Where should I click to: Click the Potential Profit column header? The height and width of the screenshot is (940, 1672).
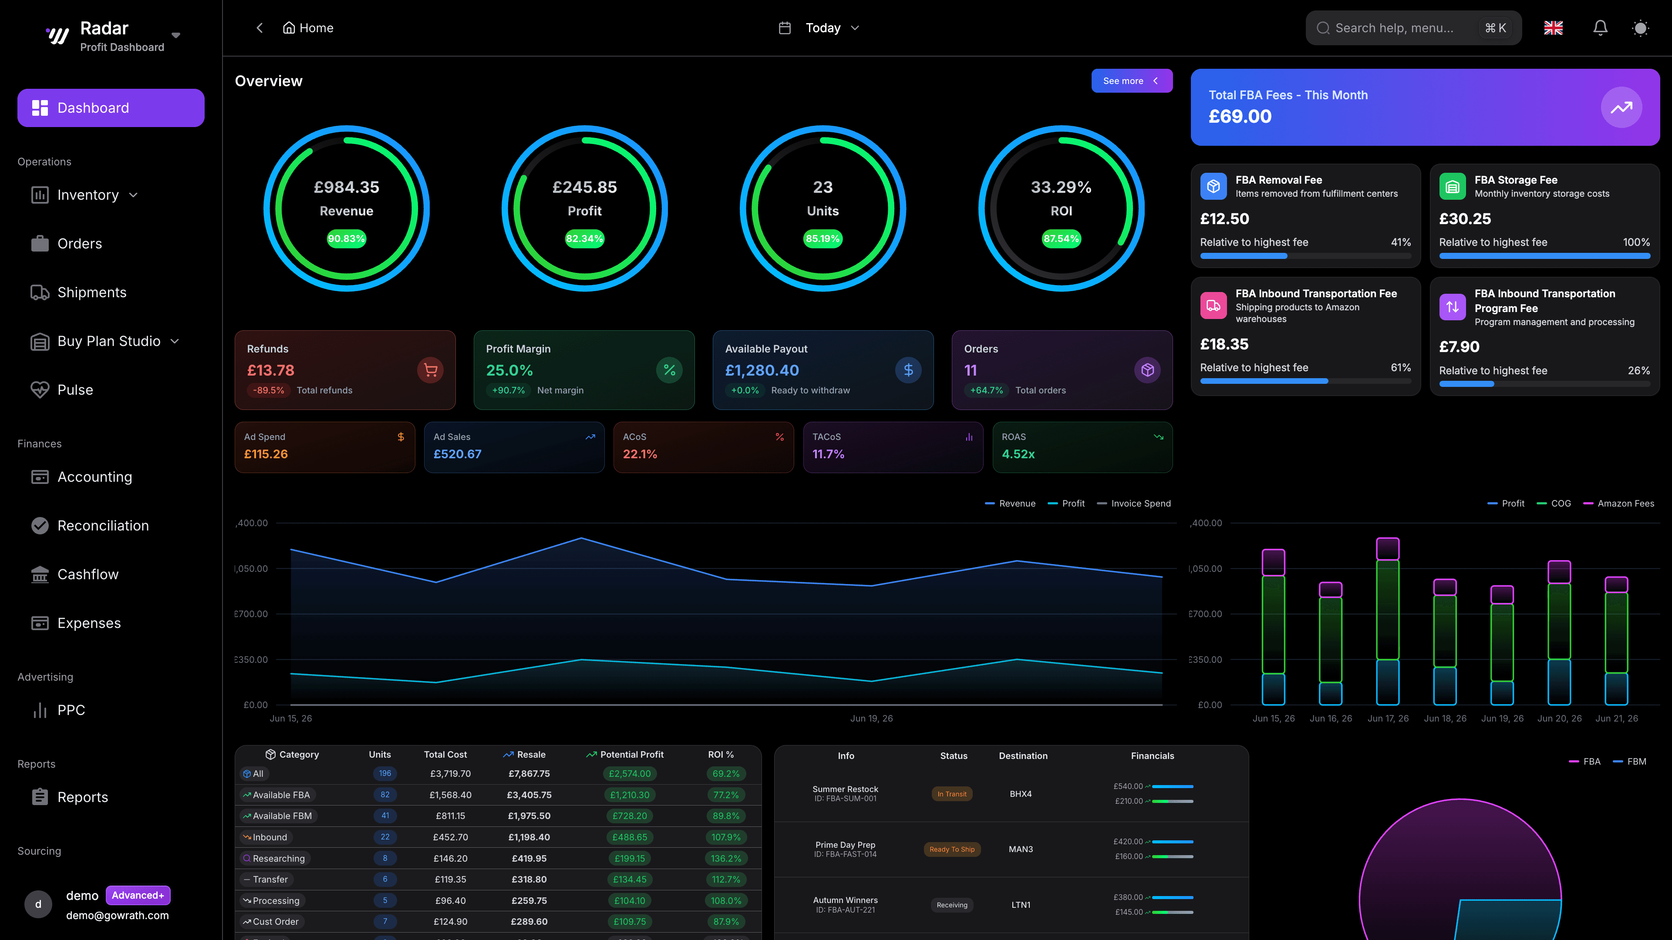pos(624,755)
